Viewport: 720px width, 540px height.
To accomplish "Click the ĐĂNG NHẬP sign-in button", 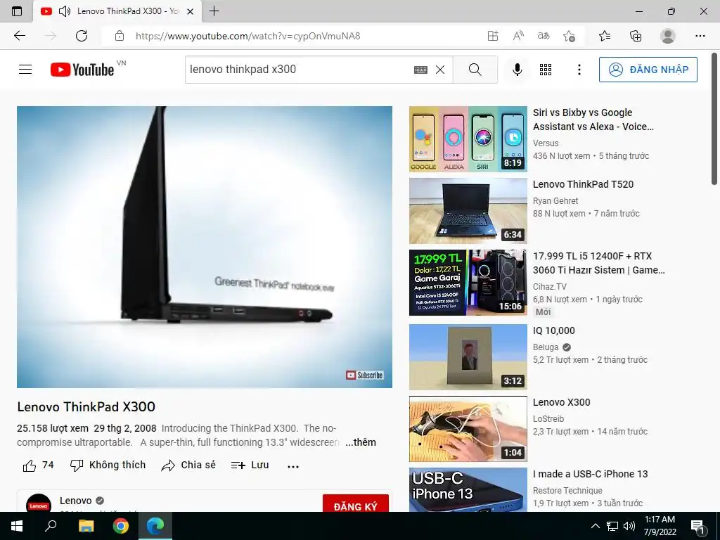I will pyautogui.click(x=648, y=70).
